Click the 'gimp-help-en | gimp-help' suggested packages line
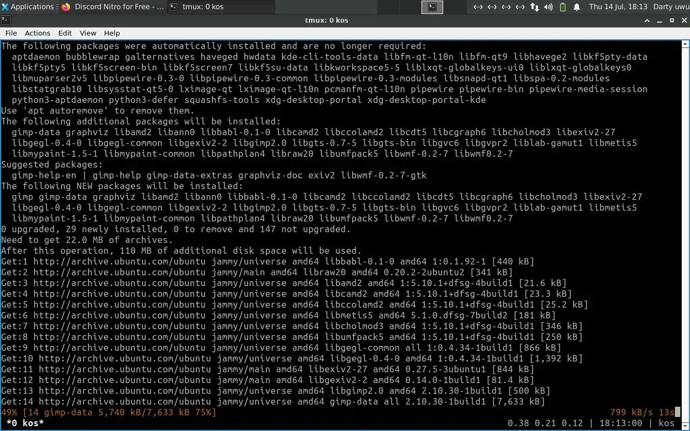Image resolution: width=690 pixels, height=431 pixels. [x=219, y=176]
